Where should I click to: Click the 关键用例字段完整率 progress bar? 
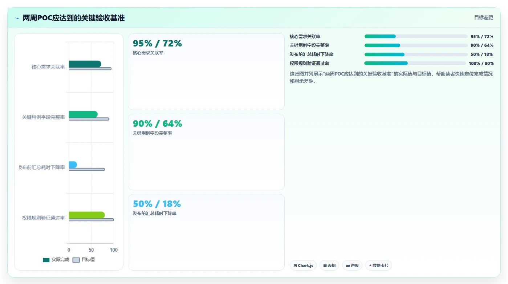point(416,45)
